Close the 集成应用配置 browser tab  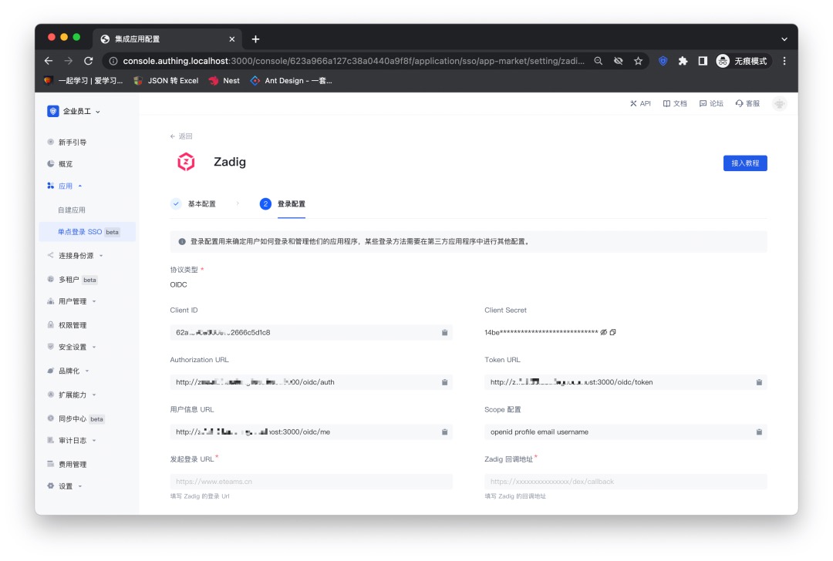click(x=232, y=39)
